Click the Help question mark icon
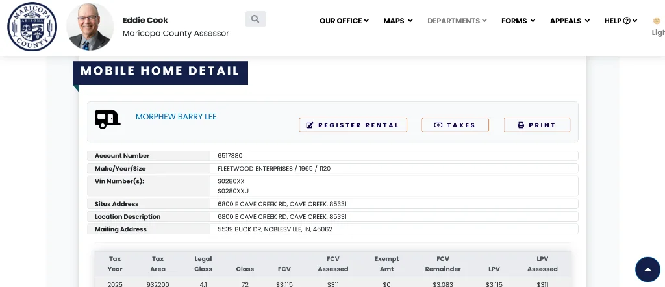Image resolution: width=665 pixels, height=287 pixels. click(627, 21)
